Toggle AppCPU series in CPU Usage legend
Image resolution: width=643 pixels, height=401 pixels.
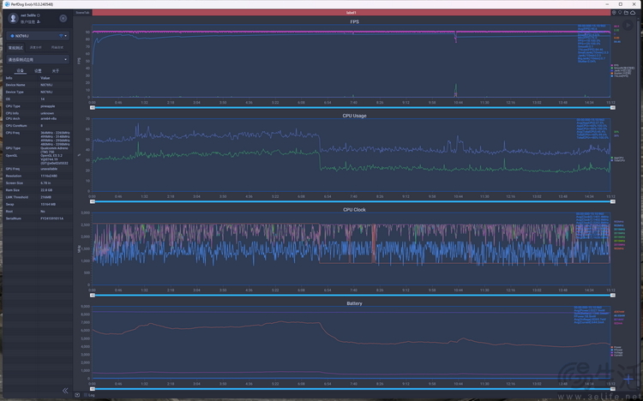coord(617,158)
